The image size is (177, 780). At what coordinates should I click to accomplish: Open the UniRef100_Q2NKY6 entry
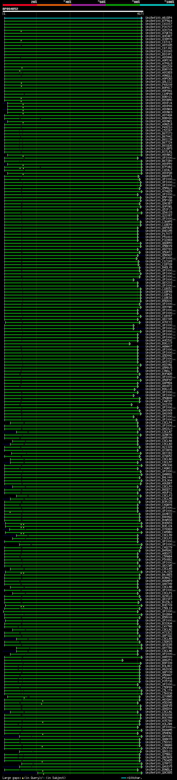click(x=158, y=435)
